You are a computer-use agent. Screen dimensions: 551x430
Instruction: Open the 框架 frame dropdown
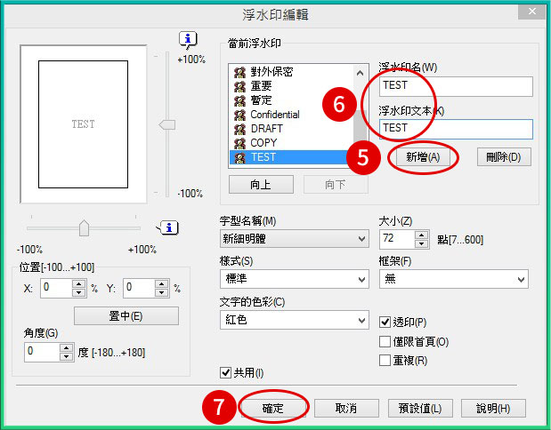(x=454, y=279)
